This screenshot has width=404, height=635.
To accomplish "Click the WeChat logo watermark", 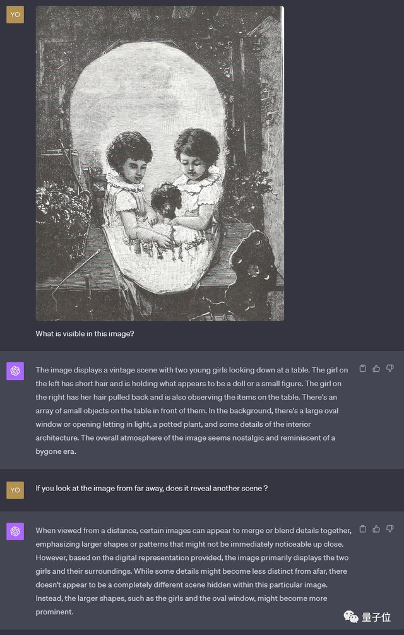I will [x=351, y=617].
